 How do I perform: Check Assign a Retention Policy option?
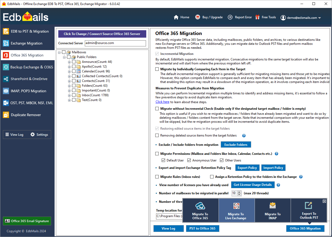pos(212,177)
